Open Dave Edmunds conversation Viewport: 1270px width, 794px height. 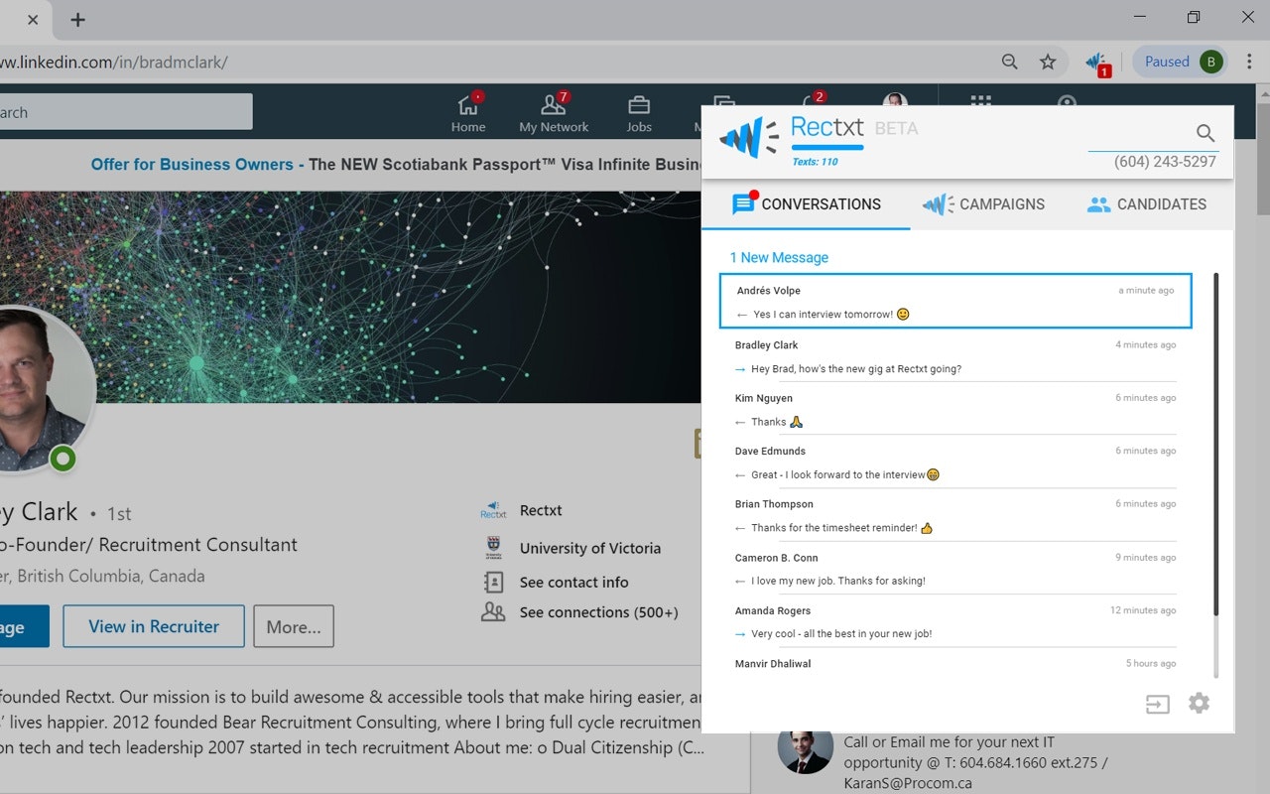pos(955,462)
